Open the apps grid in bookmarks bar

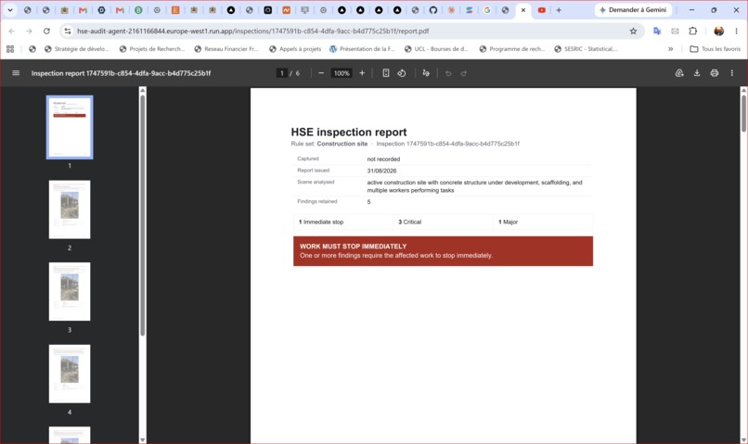click(x=10, y=48)
